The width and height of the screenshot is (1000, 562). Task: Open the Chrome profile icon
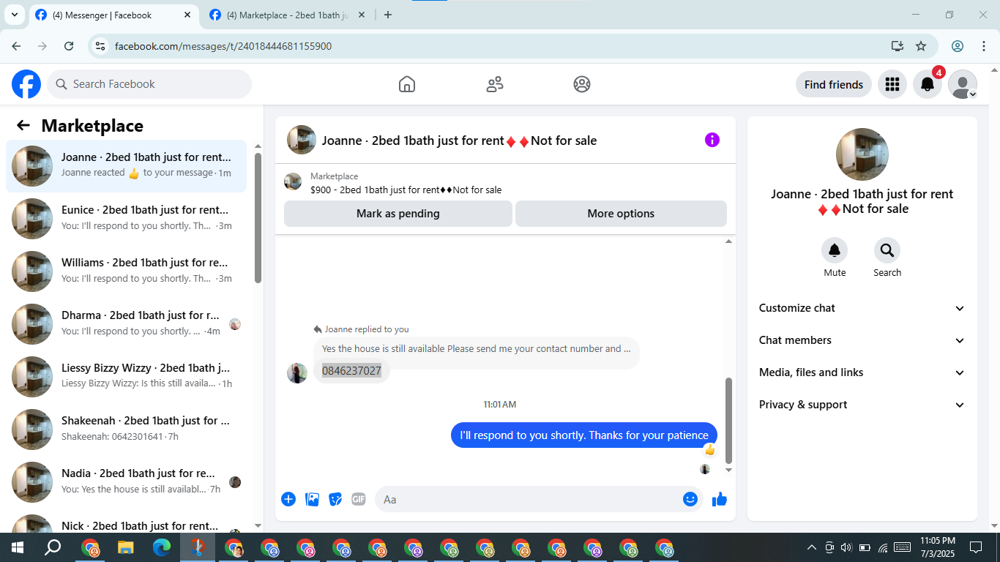tap(958, 46)
